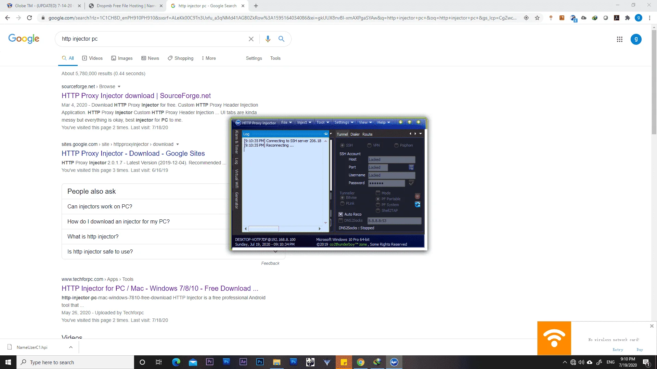Screen dimensions: 657x369
Task: Switch to the Route tab
Action: click(x=367, y=134)
